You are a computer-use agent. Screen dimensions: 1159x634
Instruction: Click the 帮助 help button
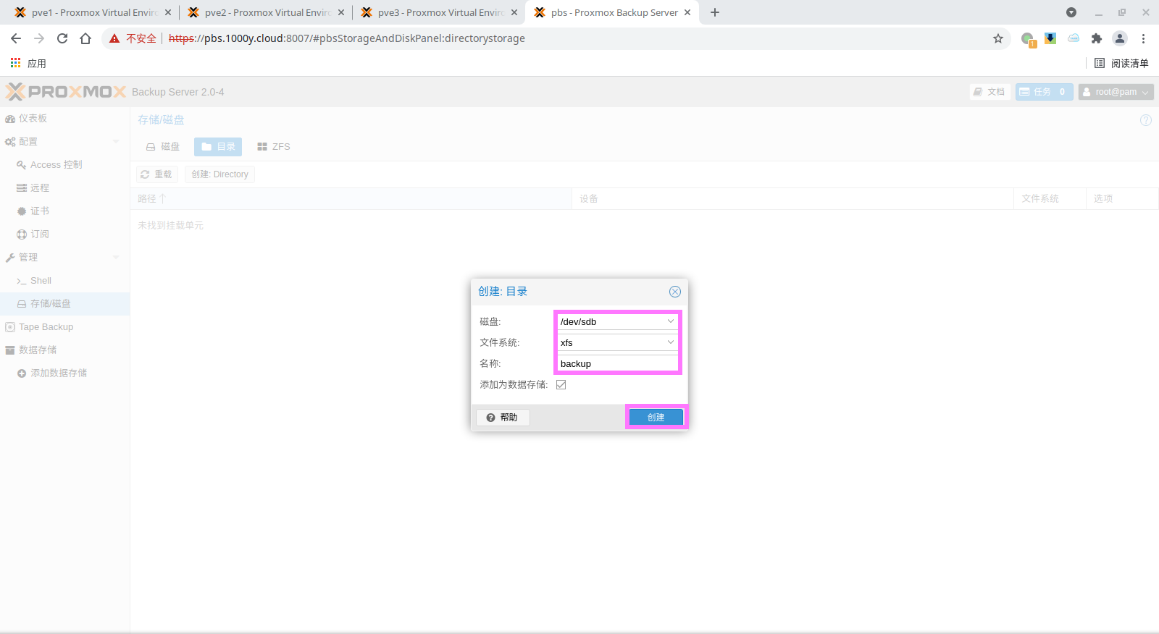point(503,418)
